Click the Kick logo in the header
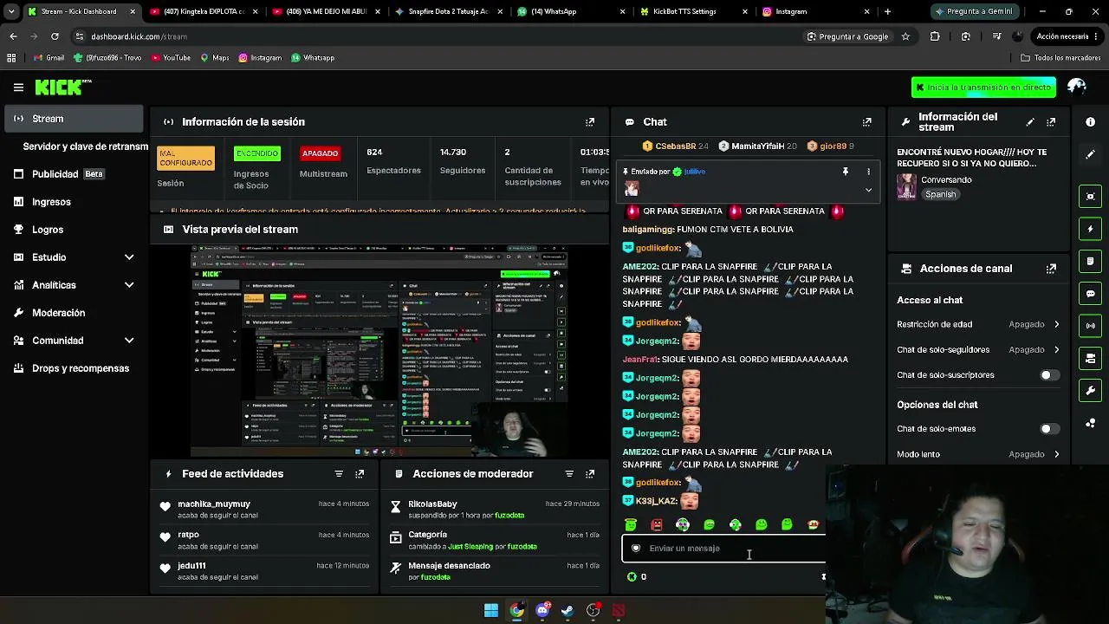This screenshot has width=1109, height=624. point(62,87)
